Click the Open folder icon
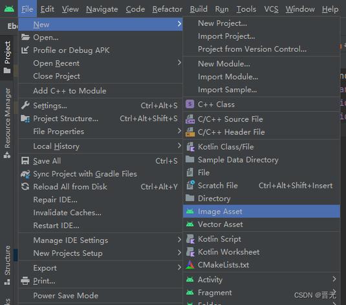346x305 pixels. 25,37
